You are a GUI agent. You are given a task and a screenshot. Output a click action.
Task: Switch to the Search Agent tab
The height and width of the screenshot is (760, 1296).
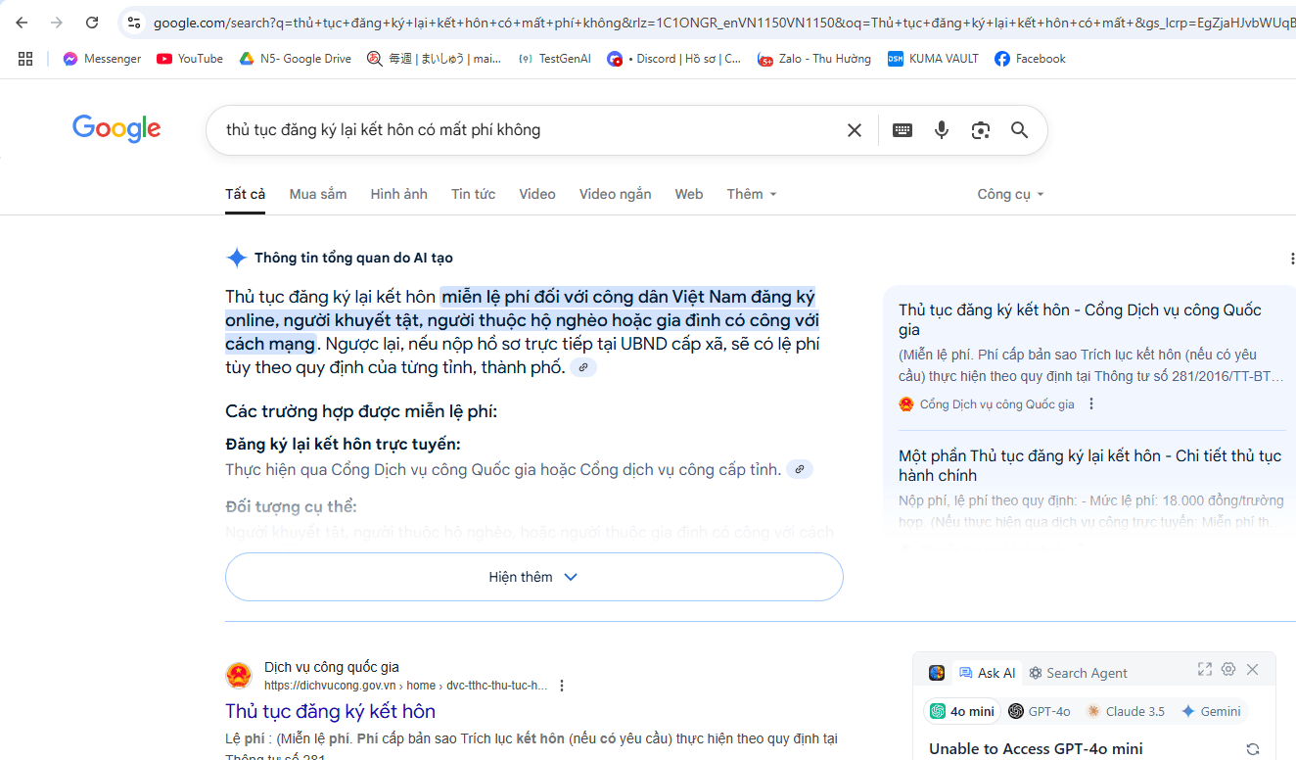[x=1078, y=673]
